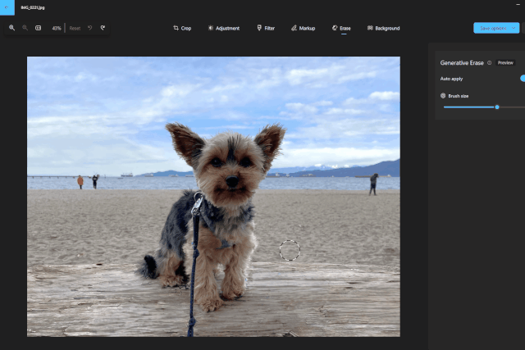This screenshot has height=350, width=525.
Task: Click the fit to window icon
Action: (39, 28)
